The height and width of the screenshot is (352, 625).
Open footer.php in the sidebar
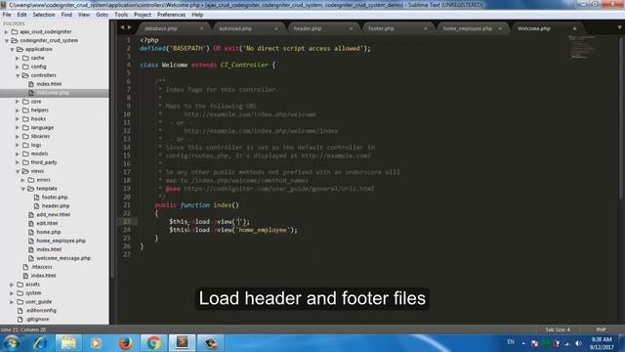click(x=55, y=198)
